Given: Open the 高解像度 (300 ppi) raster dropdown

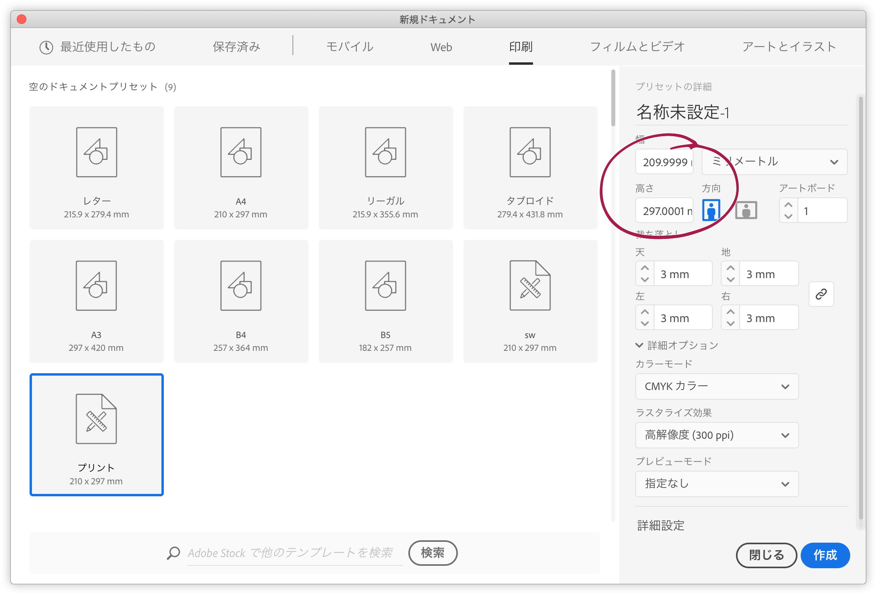Looking at the screenshot, I should point(717,435).
